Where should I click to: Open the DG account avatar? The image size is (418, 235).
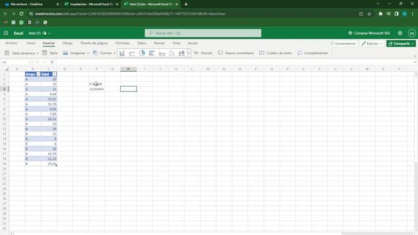pyautogui.click(x=412, y=33)
